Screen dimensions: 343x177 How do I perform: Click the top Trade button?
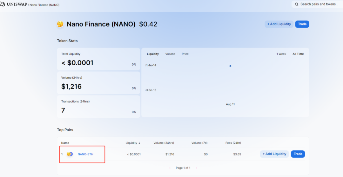(302, 24)
